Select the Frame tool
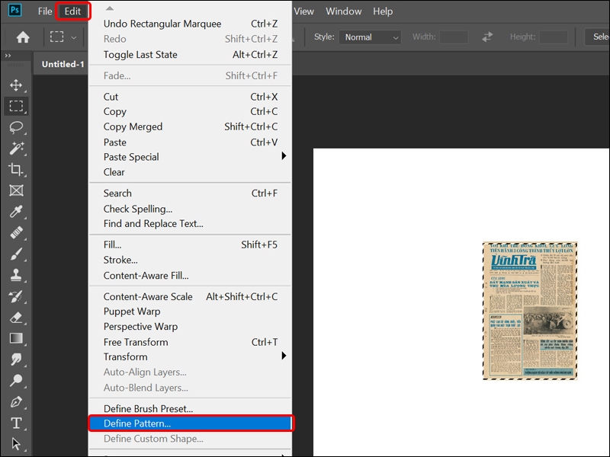Image resolution: width=610 pixels, height=457 pixels. pyautogui.click(x=16, y=190)
